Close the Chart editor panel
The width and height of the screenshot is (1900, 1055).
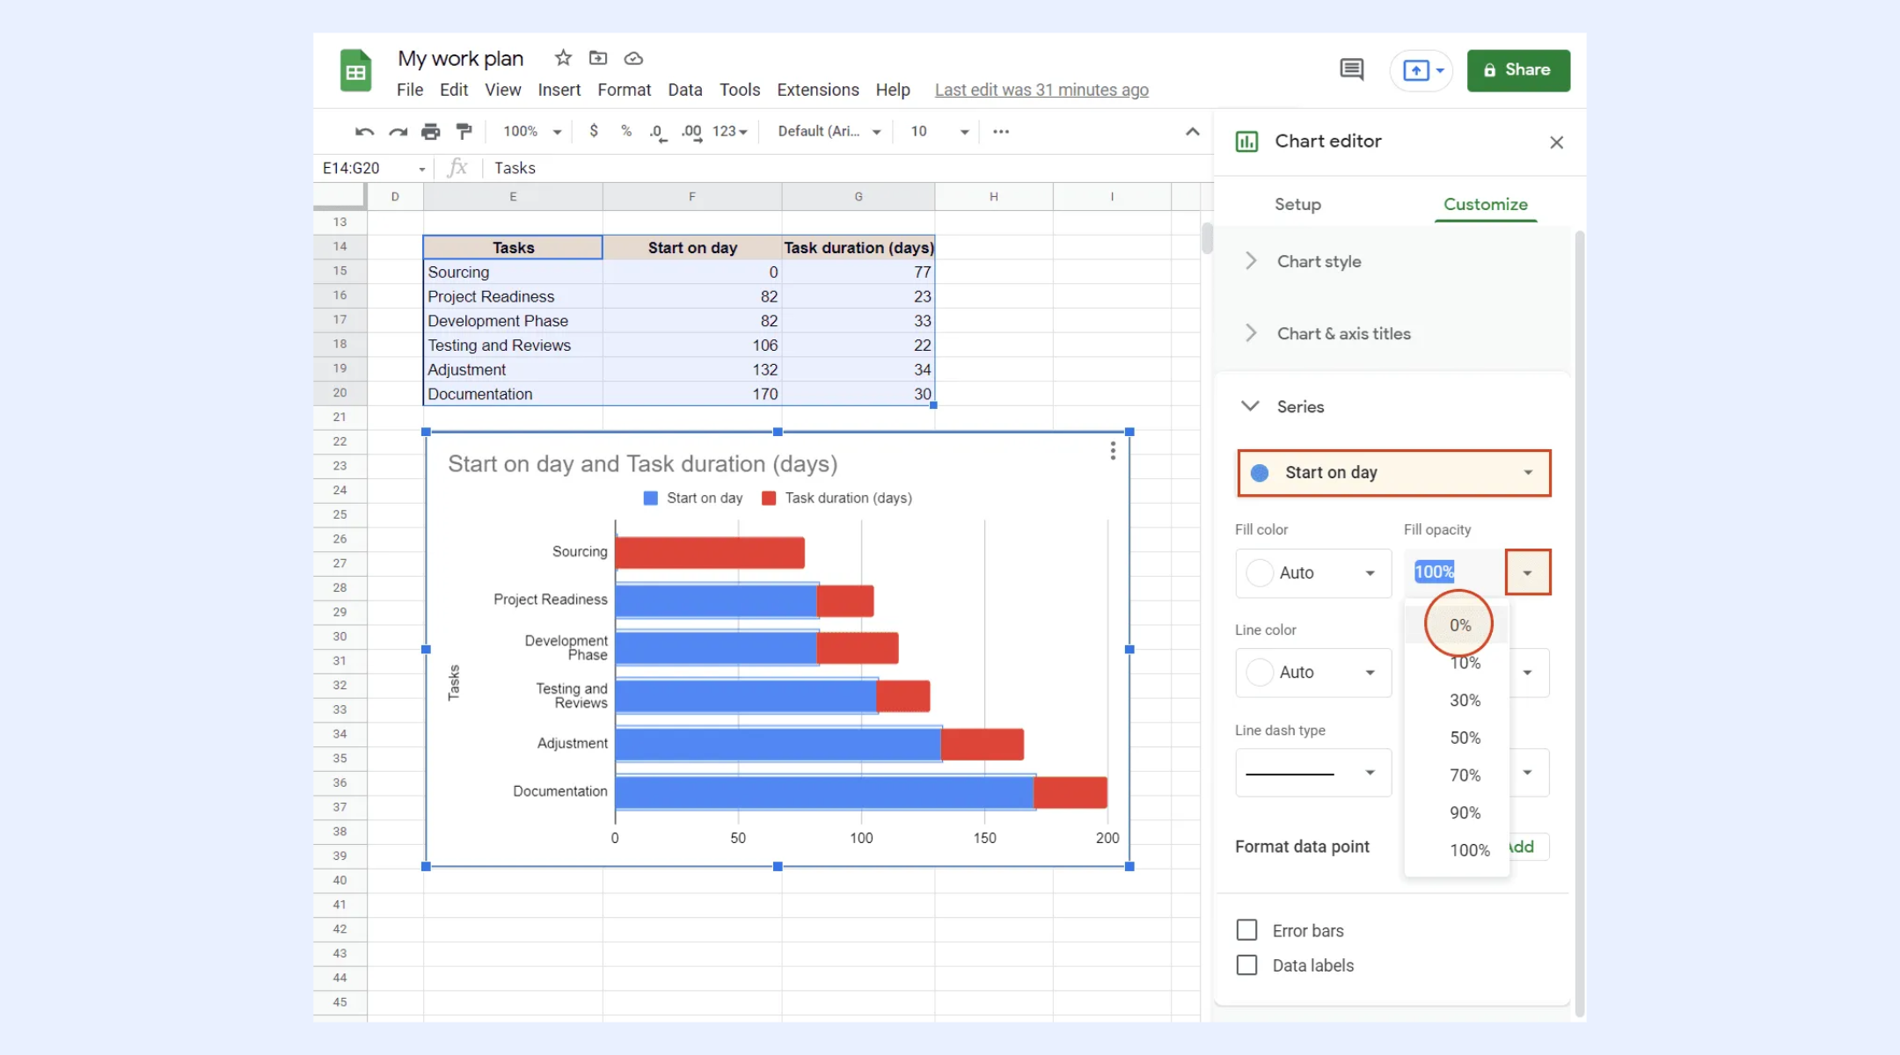tap(1556, 142)
